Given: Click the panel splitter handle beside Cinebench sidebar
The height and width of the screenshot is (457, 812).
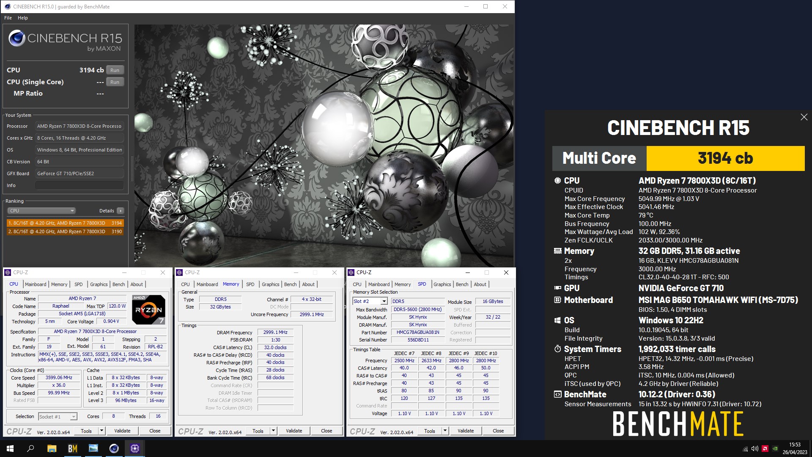Looking at the screenshot, I should (132, 168).
